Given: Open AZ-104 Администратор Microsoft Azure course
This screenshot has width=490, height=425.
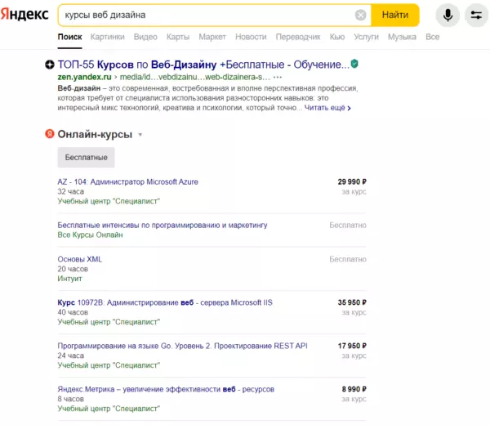Looking at the screenshot, I should tap(127, 181).
